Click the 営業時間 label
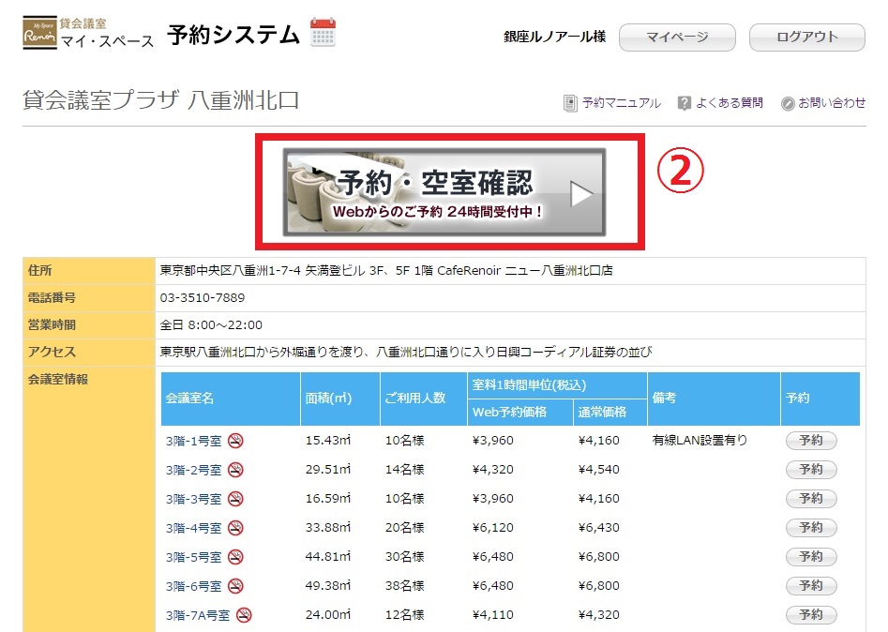This screenshot has height=632, width=888. click(x=52, y=325)
